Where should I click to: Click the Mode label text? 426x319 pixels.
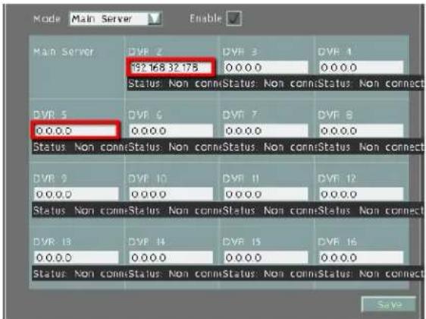click(x=46, y=19)
